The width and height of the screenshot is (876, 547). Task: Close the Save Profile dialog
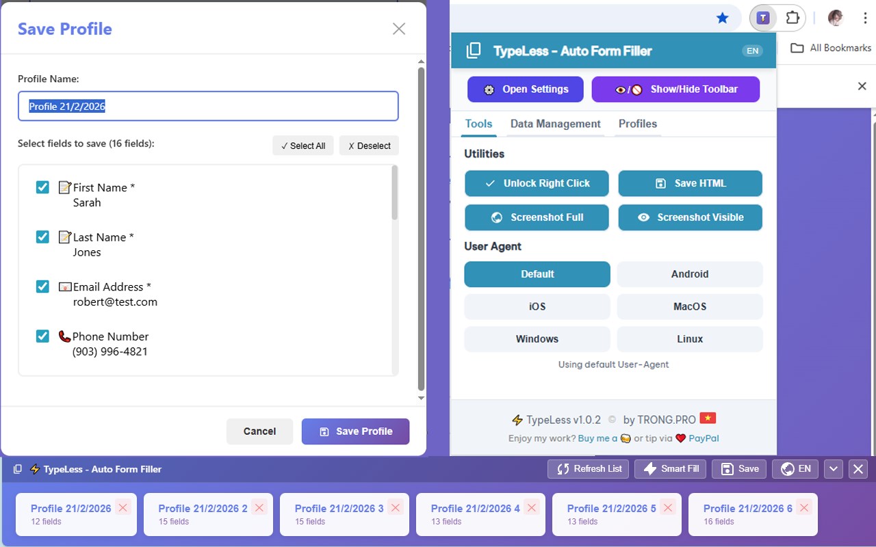pyautogui.click(x=399, y=29)
